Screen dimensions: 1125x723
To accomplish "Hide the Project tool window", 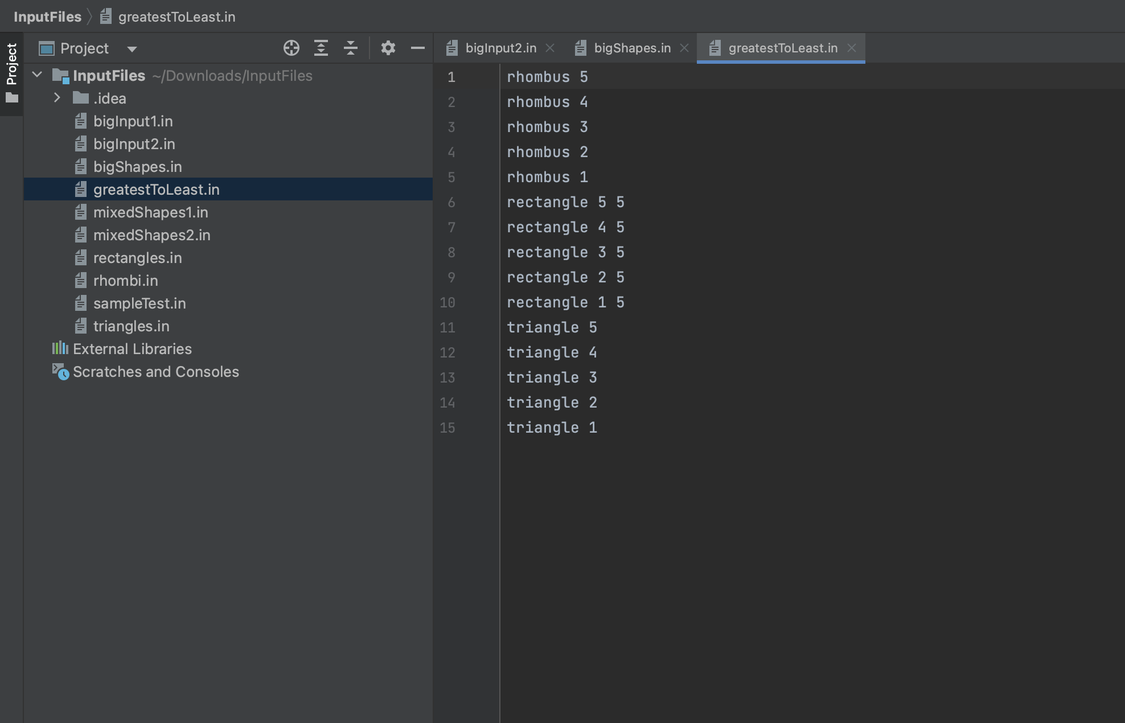I will click(417, 48).
